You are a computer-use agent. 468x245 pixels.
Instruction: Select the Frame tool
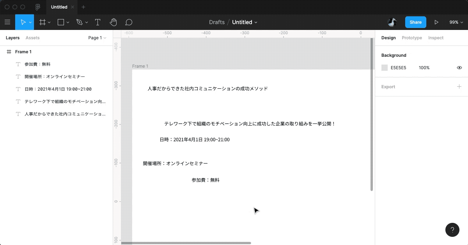click(43, 22)
